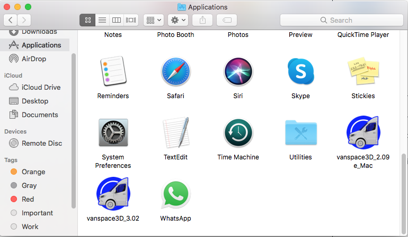Click the Share toolbar button
Viewport: 408px width, 237px height.
point(202,20)
